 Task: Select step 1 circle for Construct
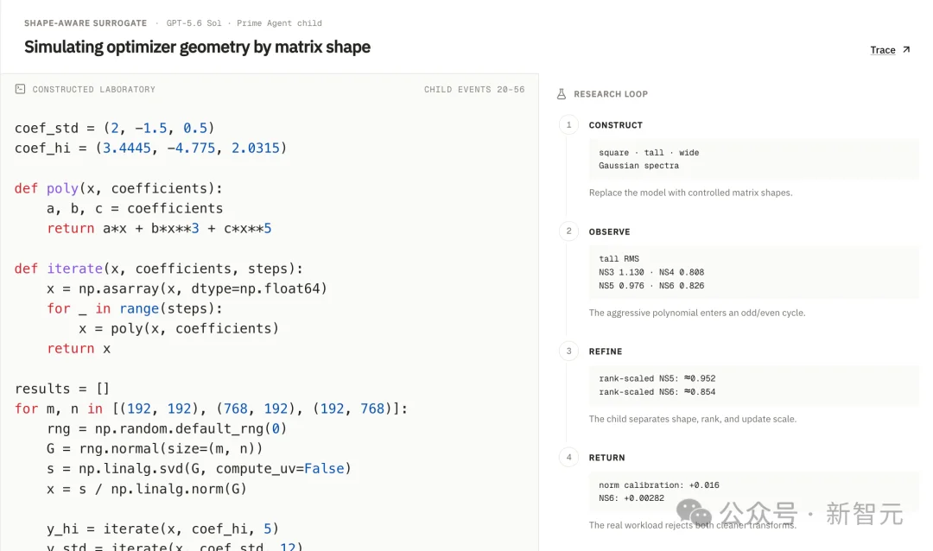[568, 125]
